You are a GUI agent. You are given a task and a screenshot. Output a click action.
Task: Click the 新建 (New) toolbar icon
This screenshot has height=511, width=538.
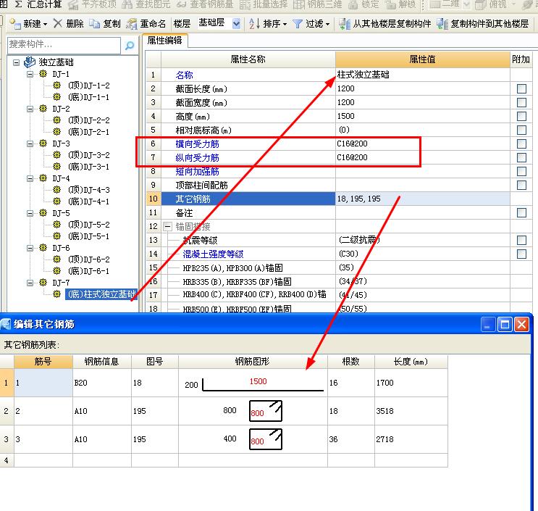click(x=14, y=23)
